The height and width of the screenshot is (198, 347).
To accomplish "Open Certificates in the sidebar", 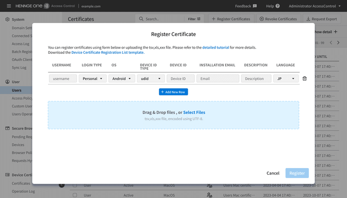I will [21, 183].
